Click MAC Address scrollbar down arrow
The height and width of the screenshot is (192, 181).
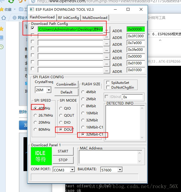pyautogui.click(x=140, y=161)
